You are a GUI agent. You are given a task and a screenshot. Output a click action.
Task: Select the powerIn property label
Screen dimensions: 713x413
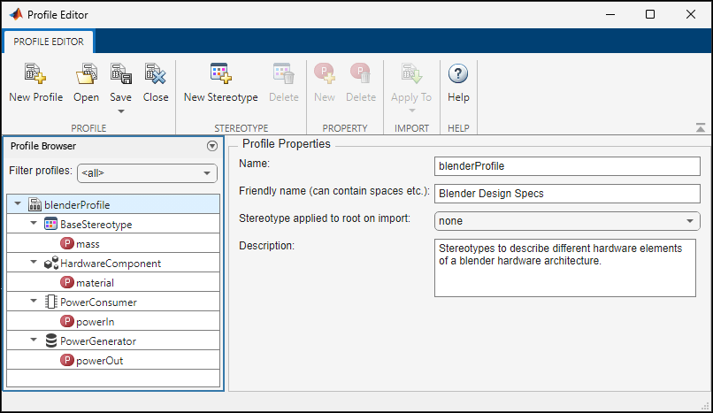point(95,322)
